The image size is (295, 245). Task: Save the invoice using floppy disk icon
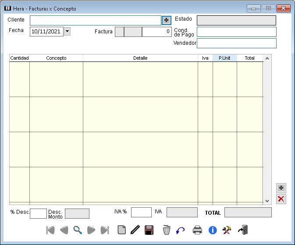pos(149,230)
